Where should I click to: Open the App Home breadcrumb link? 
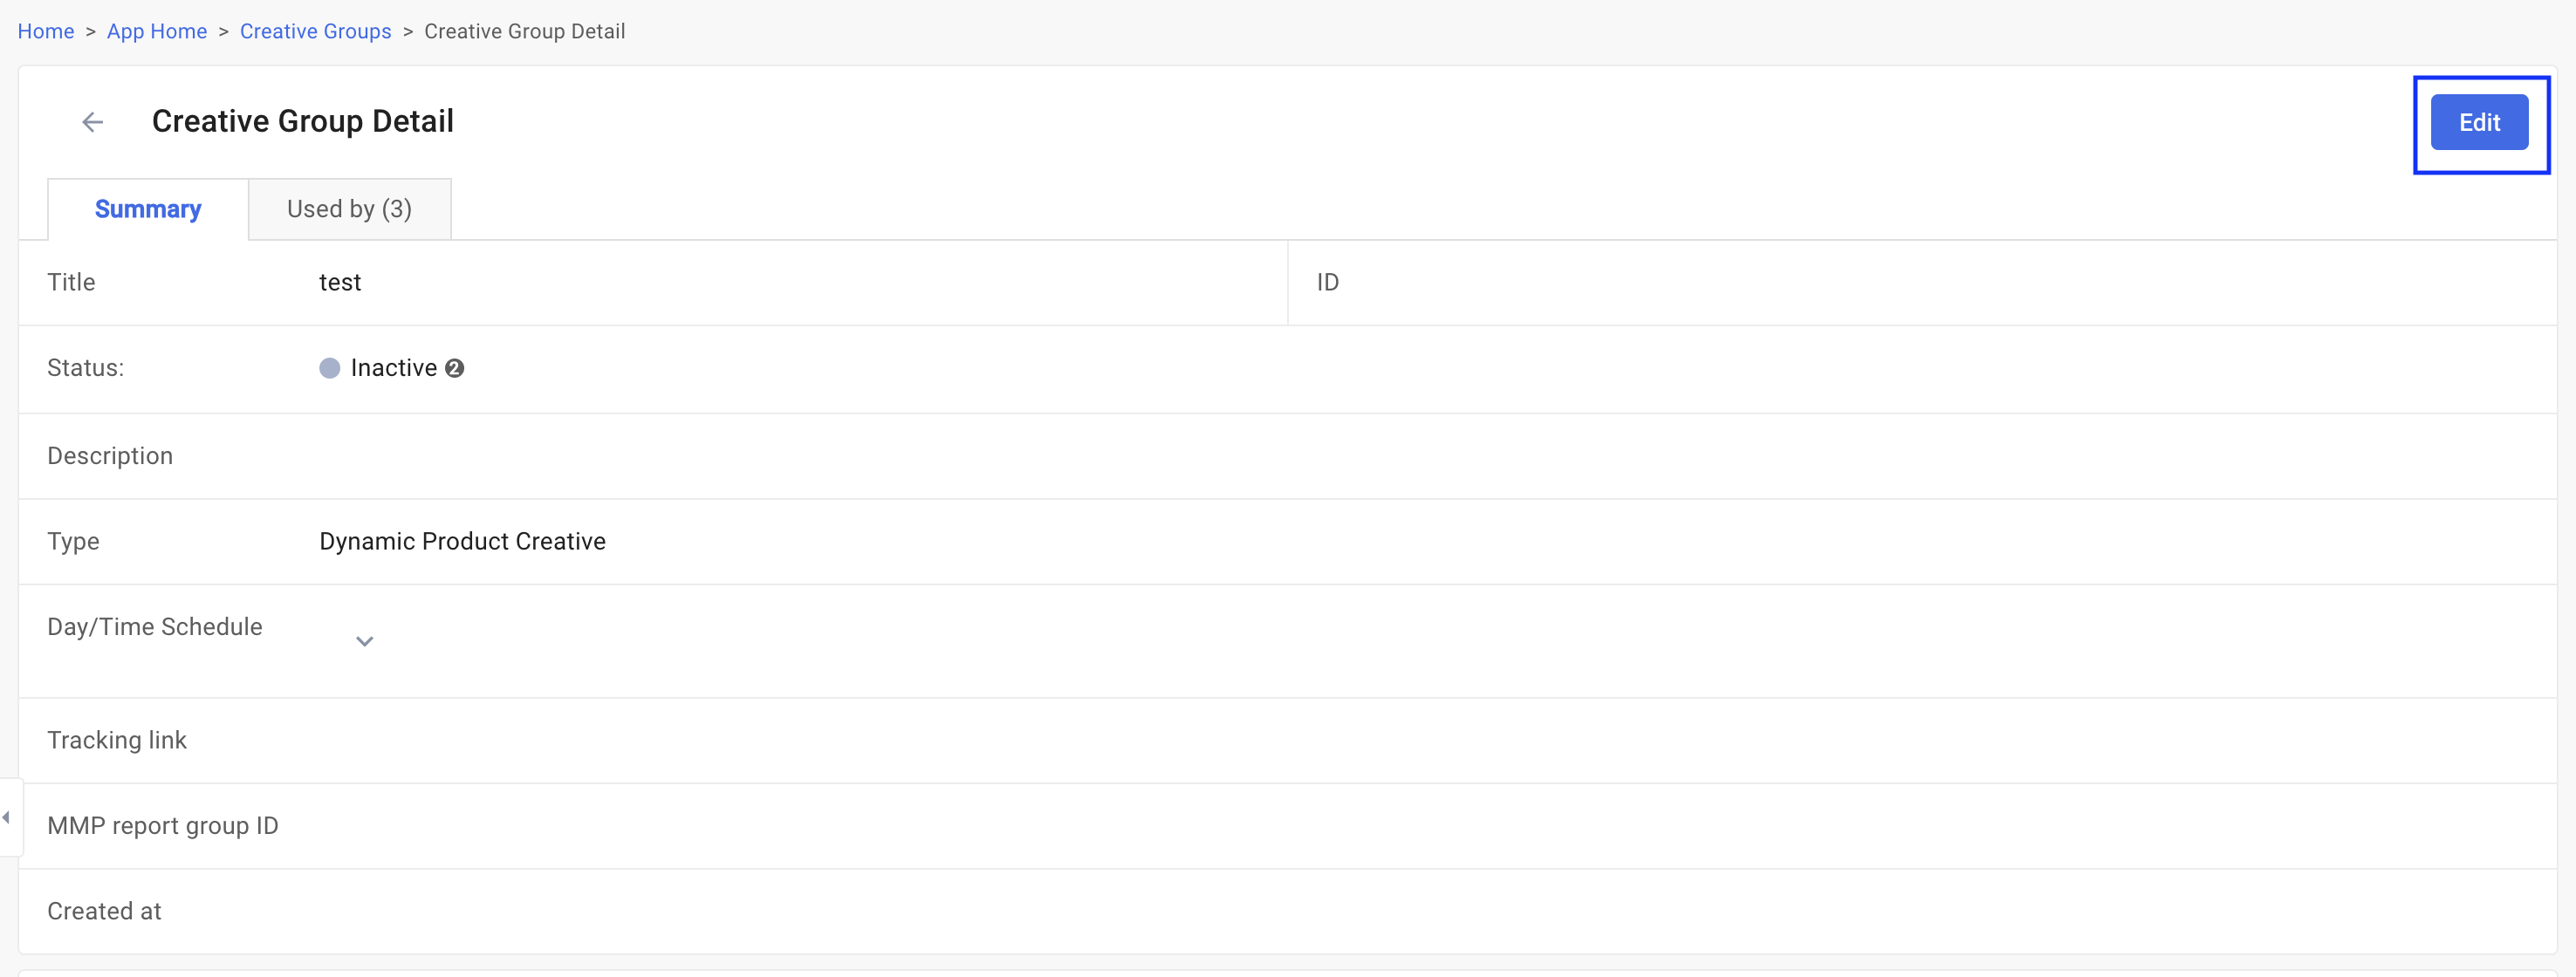point(157,31)
